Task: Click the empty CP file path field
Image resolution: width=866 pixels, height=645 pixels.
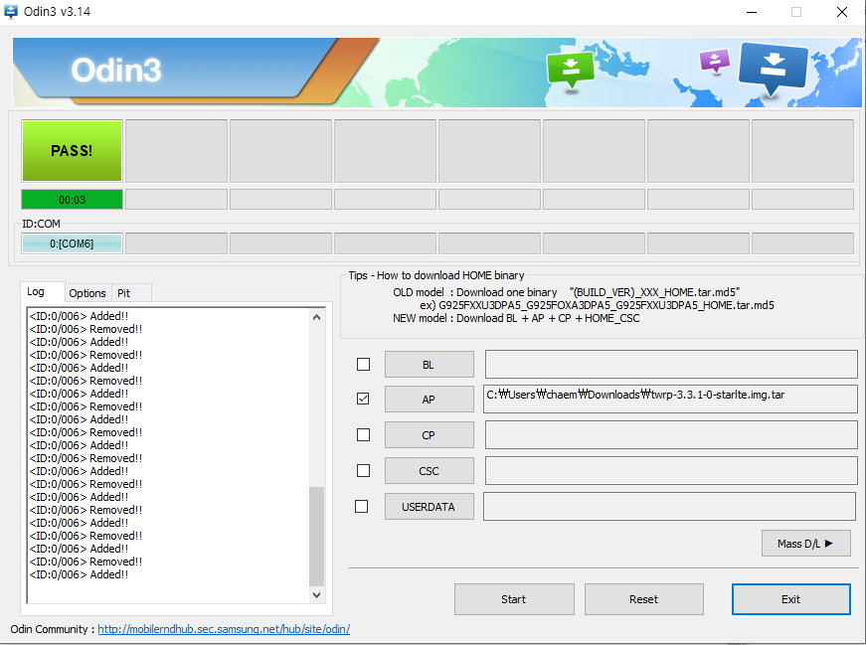Action: coord(671,434)
